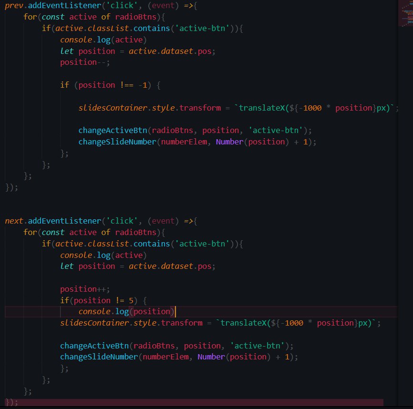Image resolution: width=413 pixels, height=409 pixels.
Task: Click 'slidesContainer' inside the prev handler
Action: (x=113, y=108)
